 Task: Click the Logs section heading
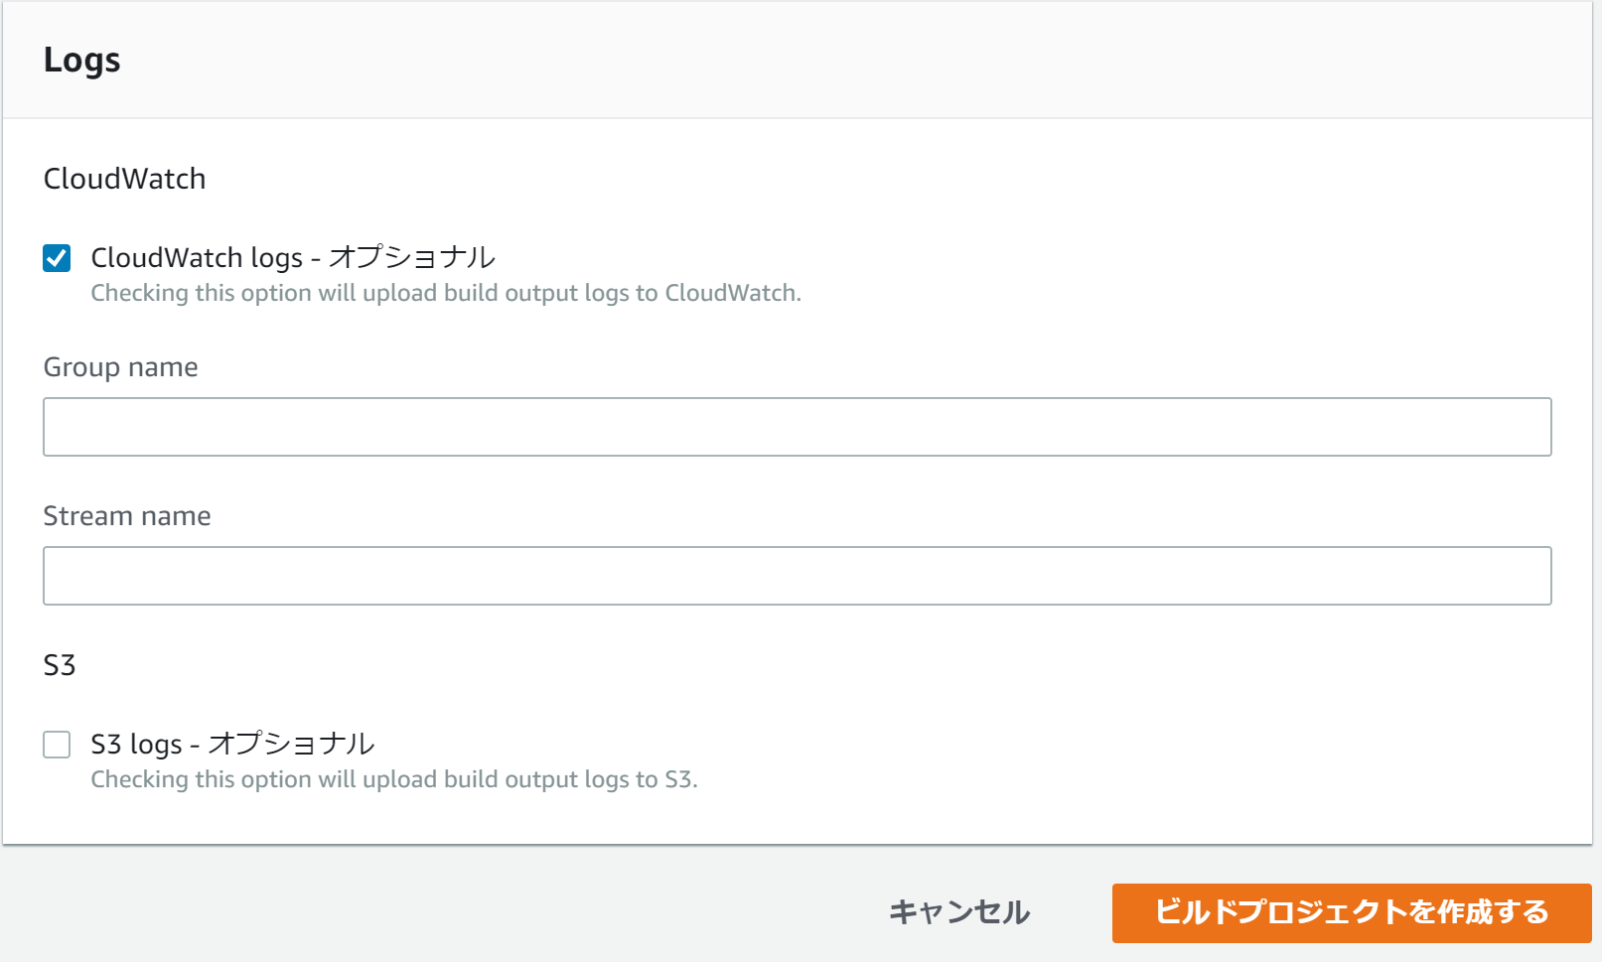[x=82, y=60]
